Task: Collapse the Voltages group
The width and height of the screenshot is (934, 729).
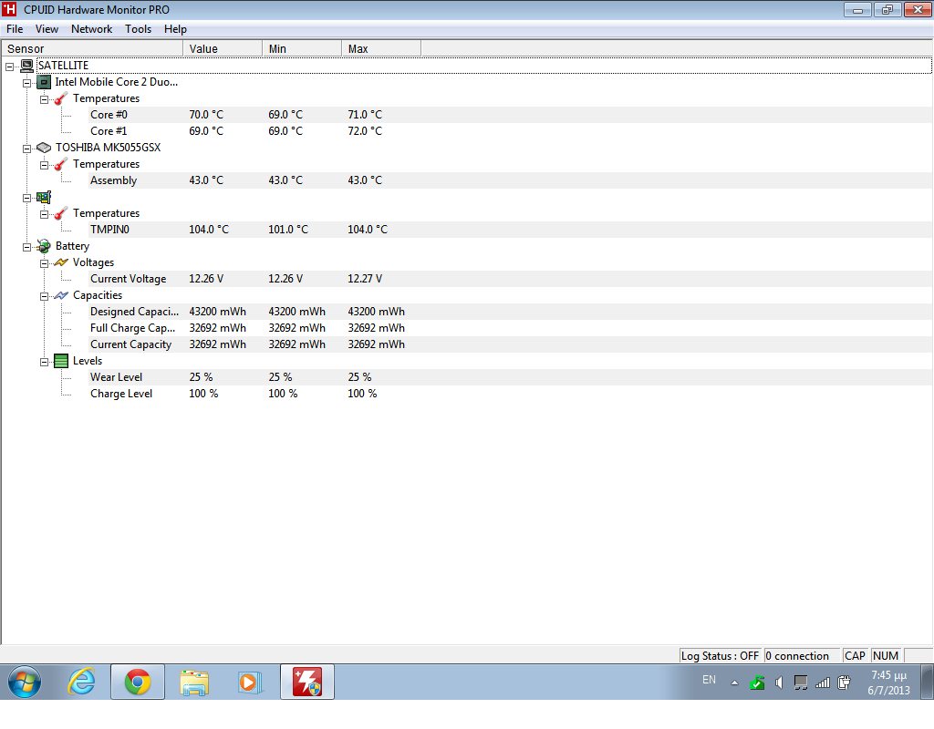Action: coord(44,263)
